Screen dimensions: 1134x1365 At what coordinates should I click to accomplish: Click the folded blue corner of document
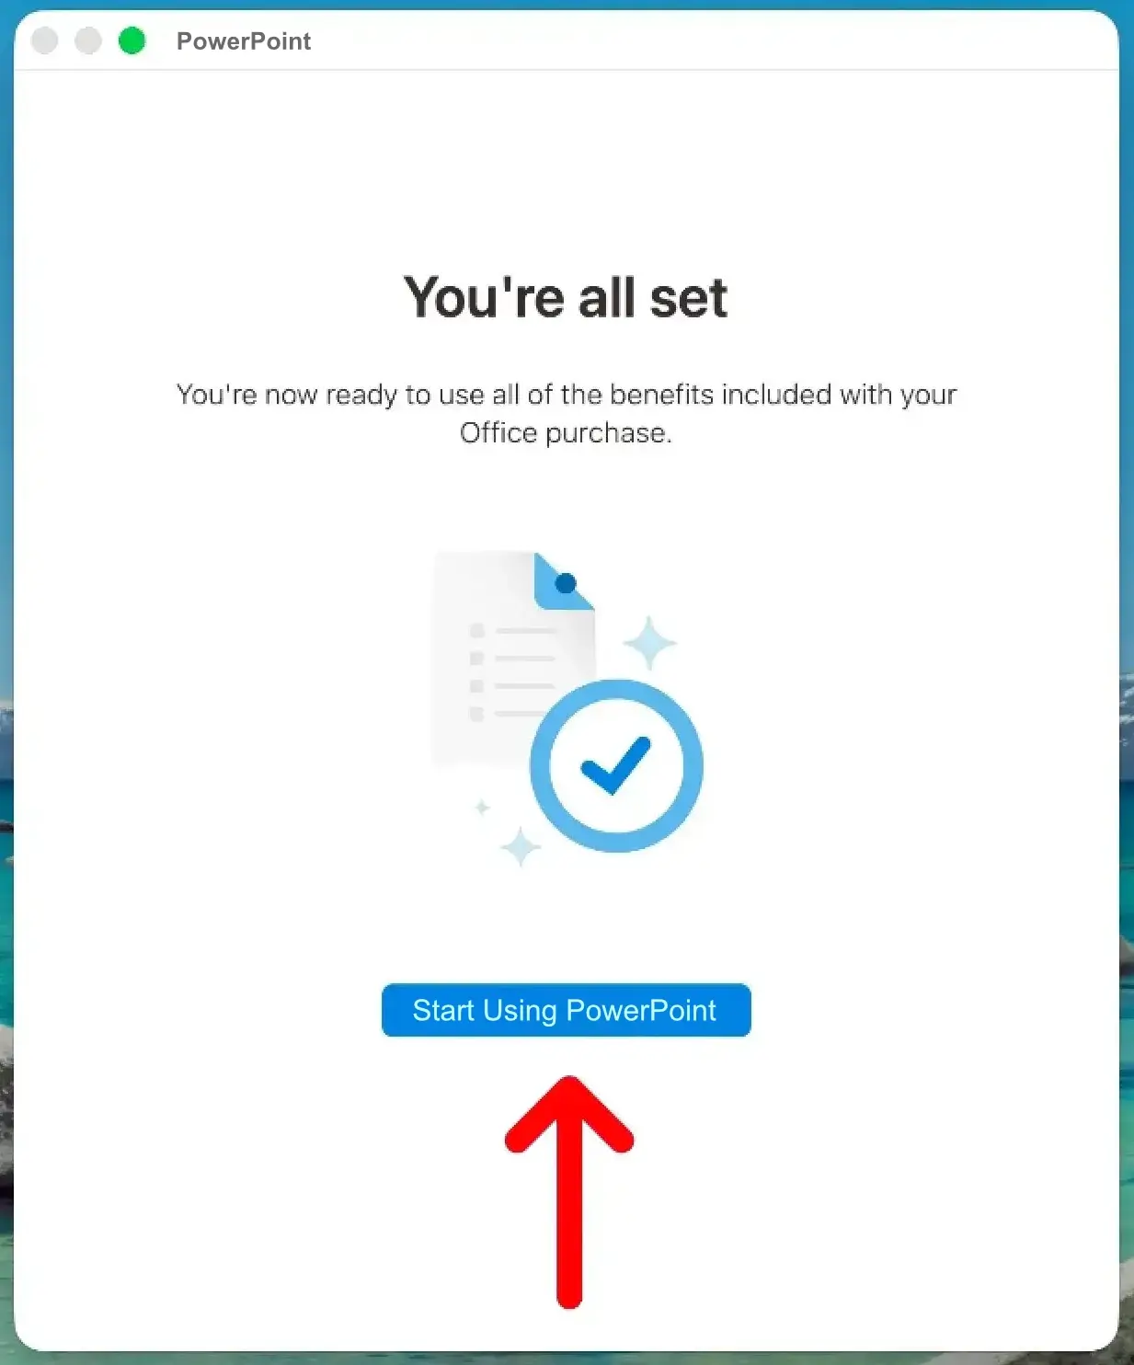click(x=563, y=581)
